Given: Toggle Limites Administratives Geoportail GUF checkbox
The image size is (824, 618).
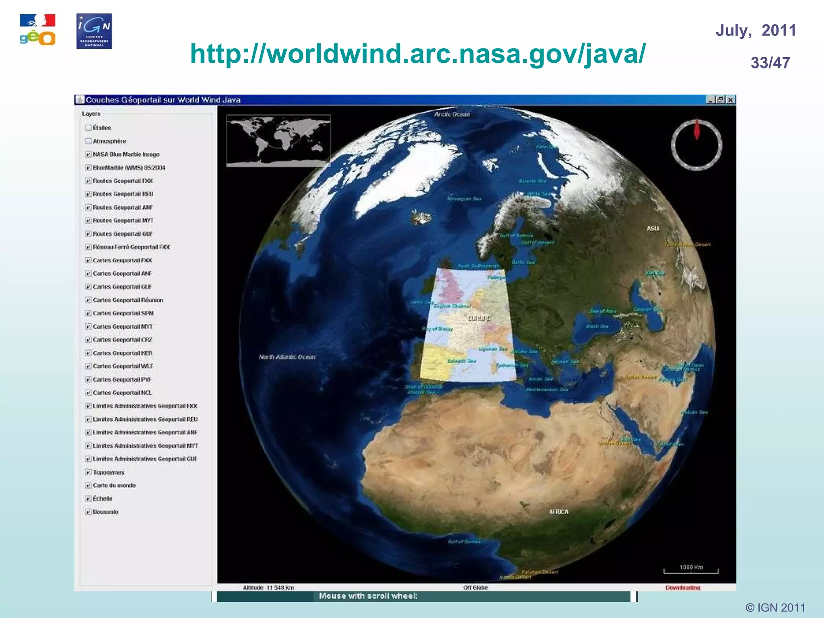Looking at the screenshot, I should [88, 459].
